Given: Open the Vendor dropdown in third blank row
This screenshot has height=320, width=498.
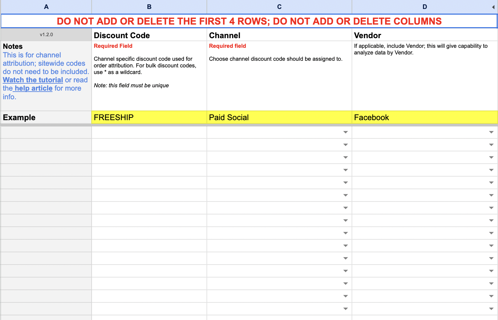Looking at the screenshot, I should coord(491,157).
